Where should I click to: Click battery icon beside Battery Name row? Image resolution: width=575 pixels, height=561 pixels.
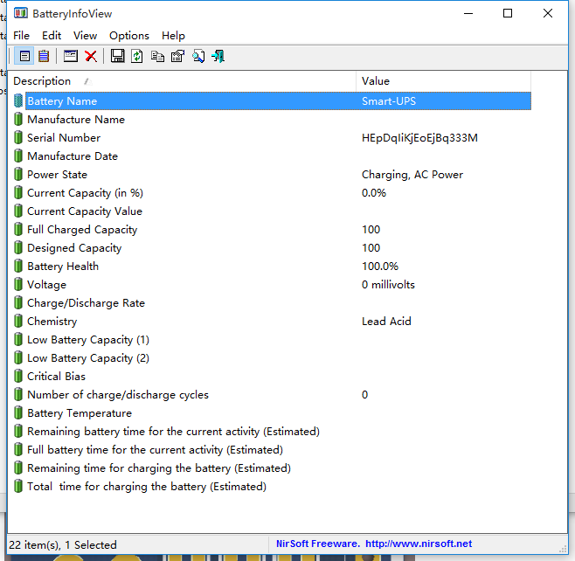click(x=18, y=100)
